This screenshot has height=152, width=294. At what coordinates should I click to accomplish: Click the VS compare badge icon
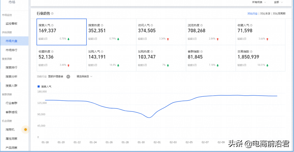(68, 76)
